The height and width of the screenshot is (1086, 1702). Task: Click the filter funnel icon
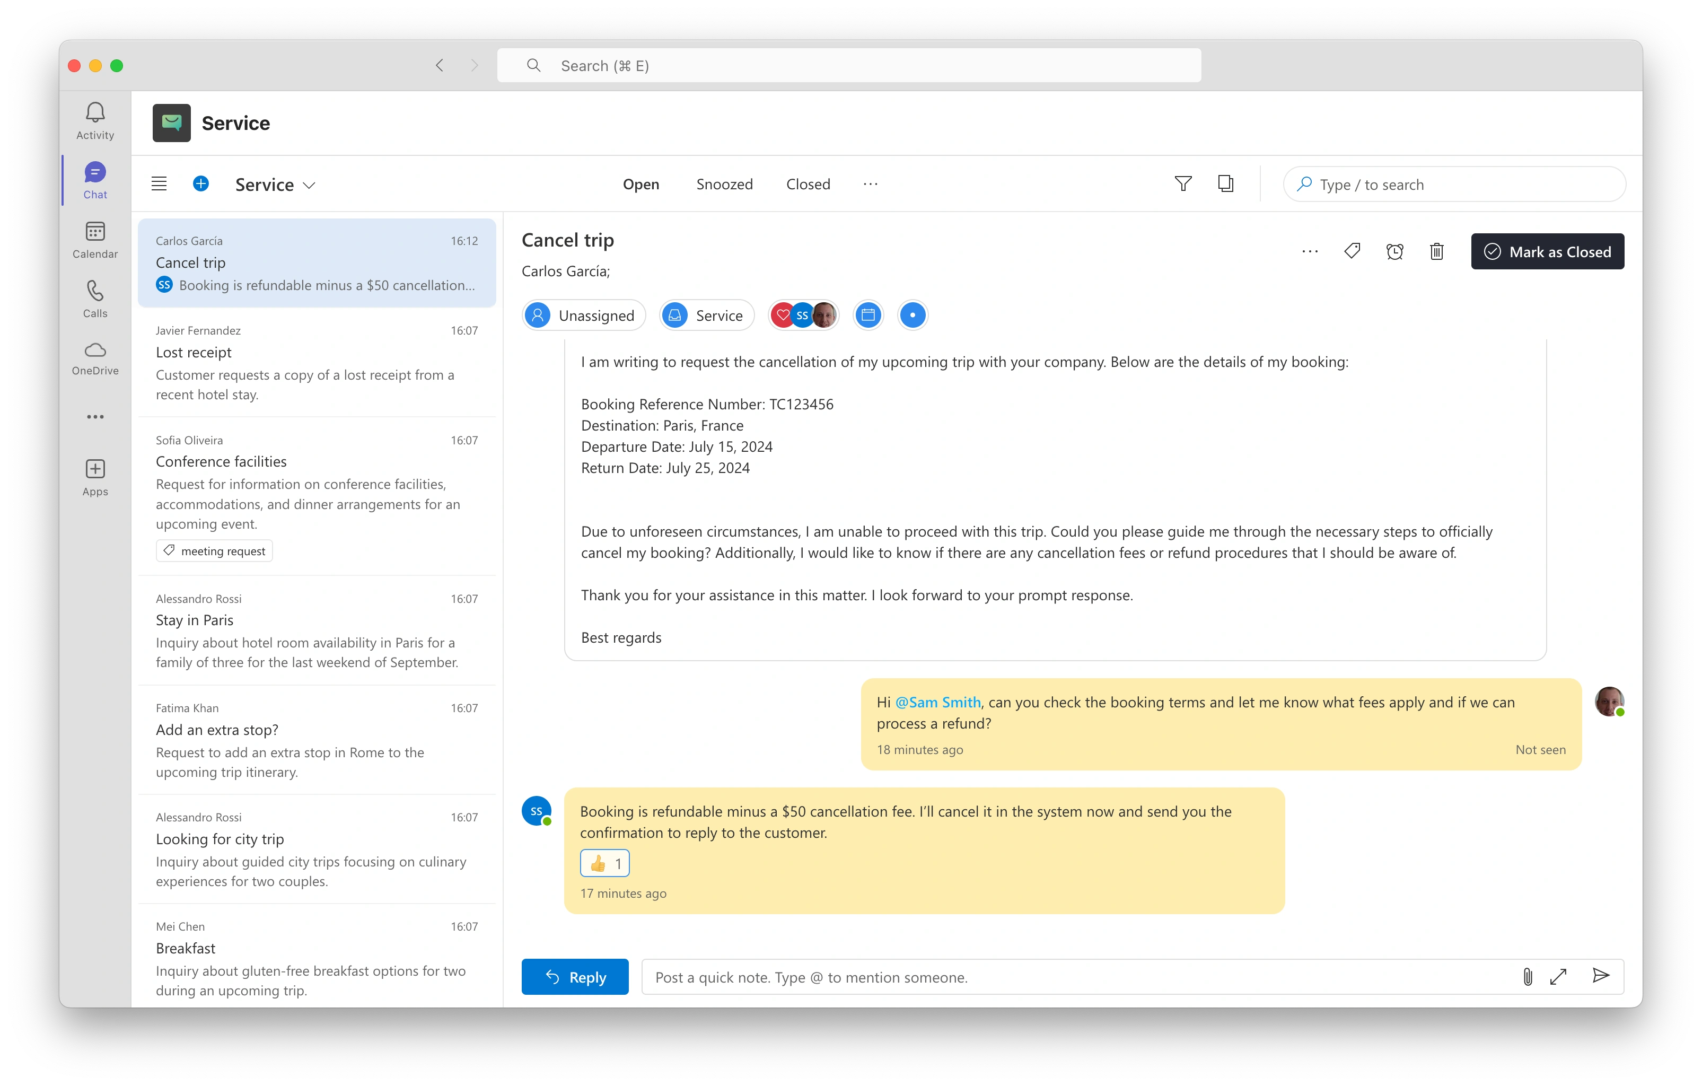point(1182,184)
